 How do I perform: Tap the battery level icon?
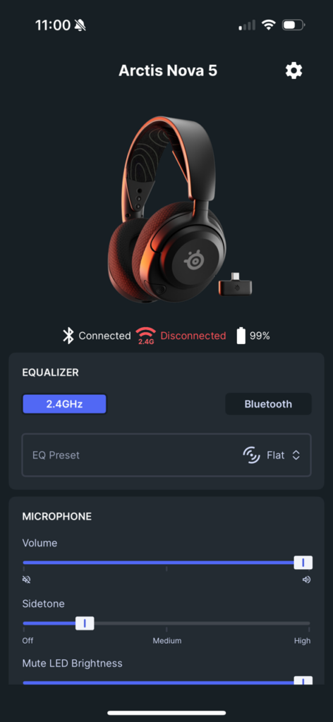pos(241,336)
